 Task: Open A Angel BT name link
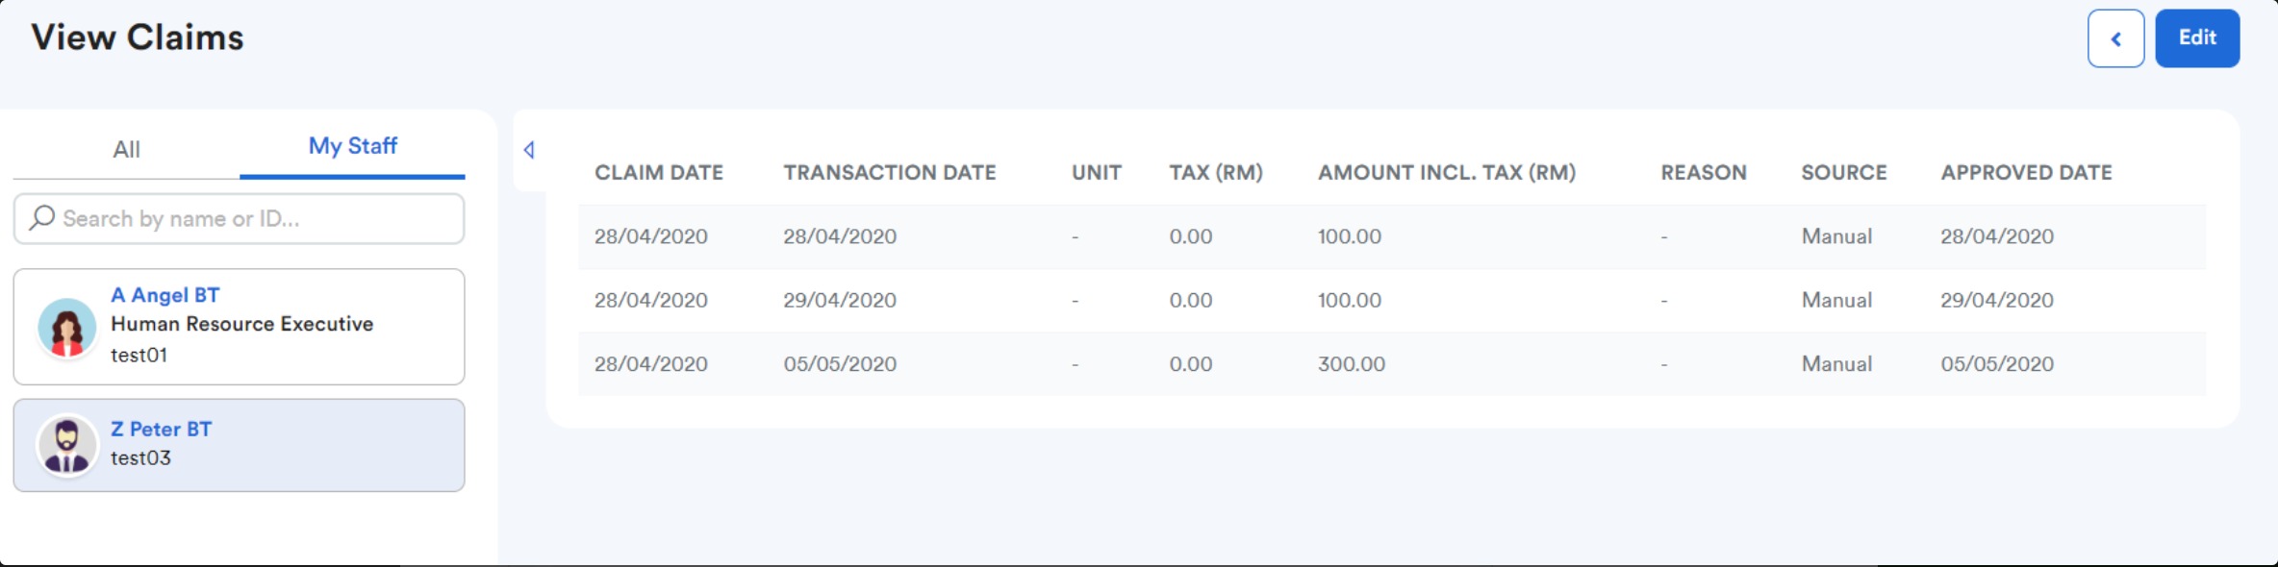click(x=165, y=295)
